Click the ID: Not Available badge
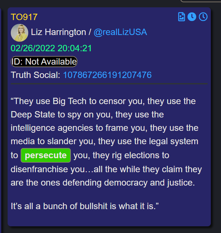 [44, 61]
